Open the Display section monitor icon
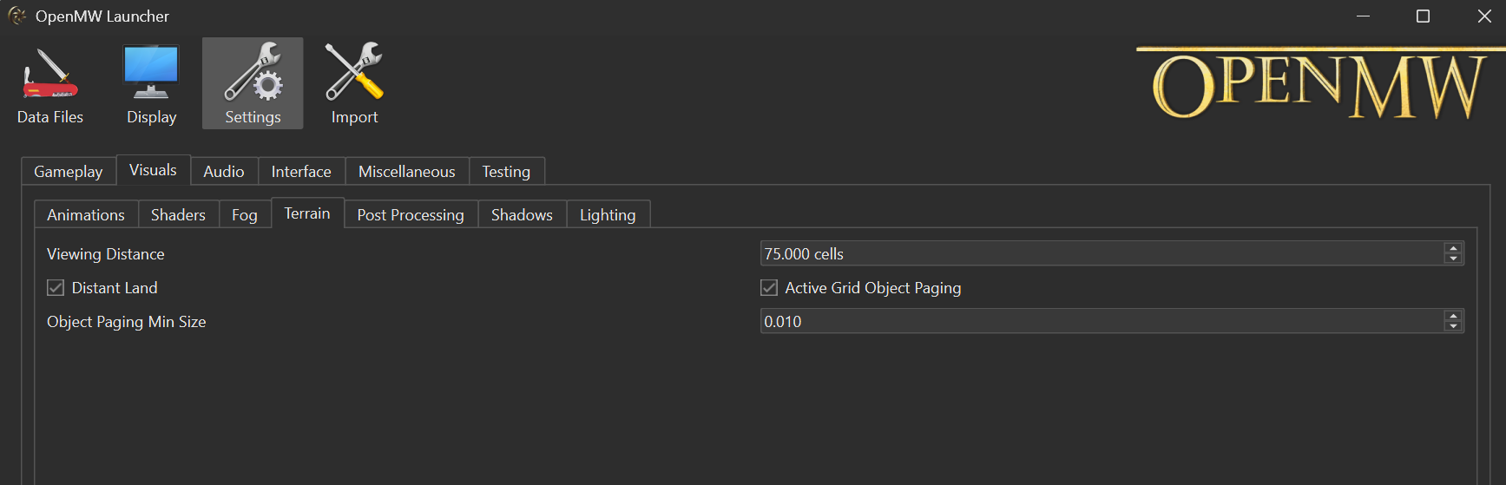 point(151,72)
